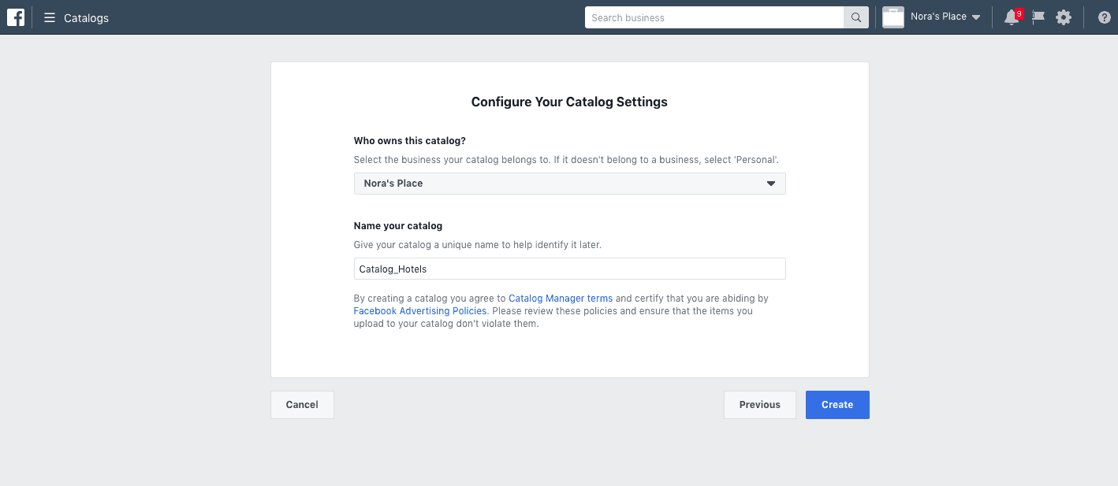Click the blue Create button
Image resolution: width=1118 pixels, height=486 pixels.
click(837, 405)
